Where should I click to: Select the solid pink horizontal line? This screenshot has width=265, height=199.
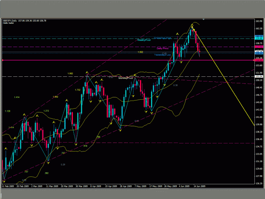click(128, 60)
